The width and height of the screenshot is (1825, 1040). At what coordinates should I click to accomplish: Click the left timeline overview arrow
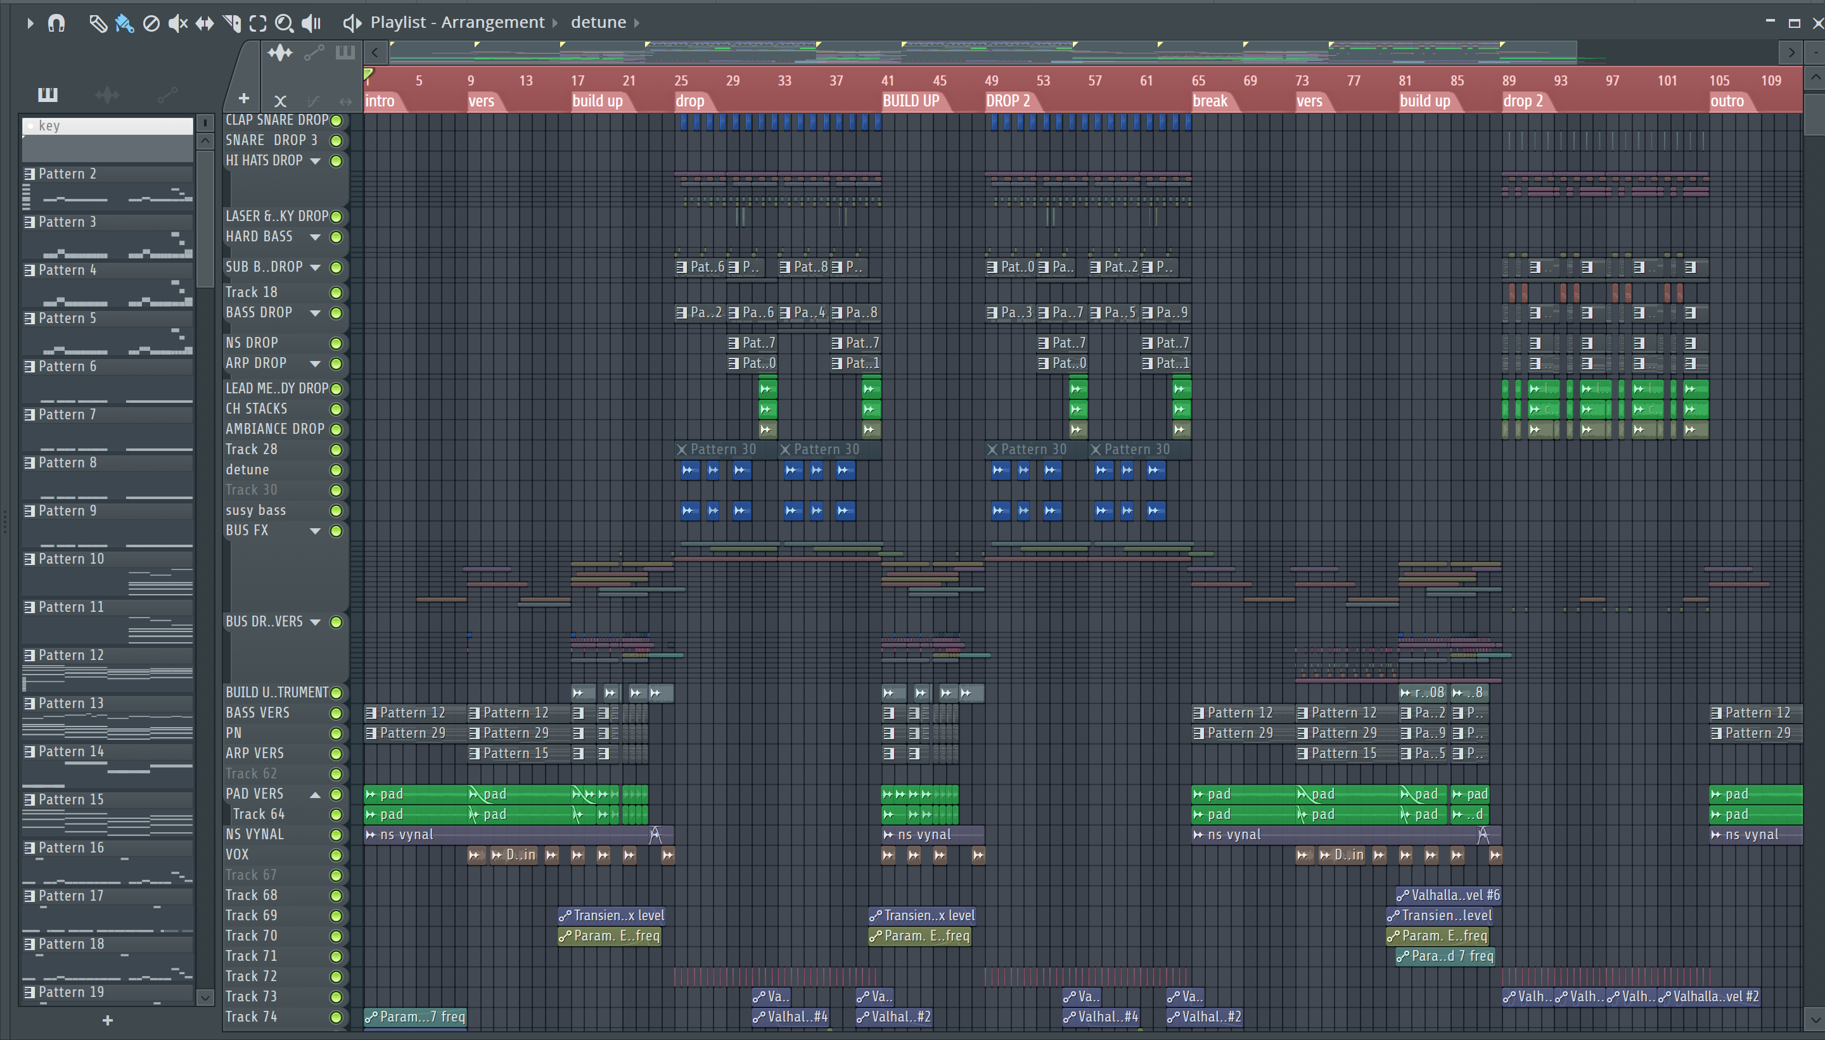(x=375, y=52)
